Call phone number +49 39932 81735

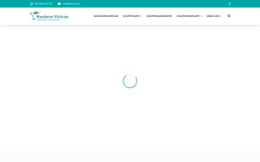tap(43, 4)
